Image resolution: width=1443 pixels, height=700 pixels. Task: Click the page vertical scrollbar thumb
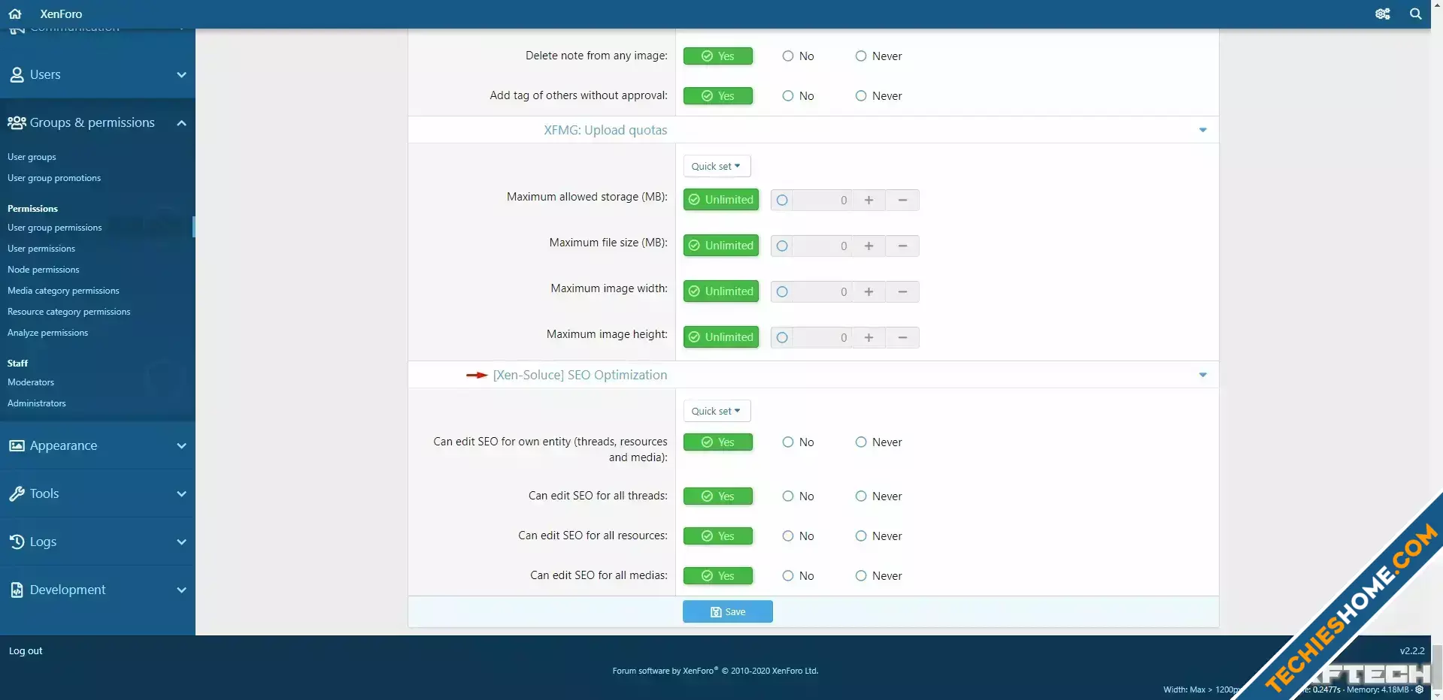1437,665
